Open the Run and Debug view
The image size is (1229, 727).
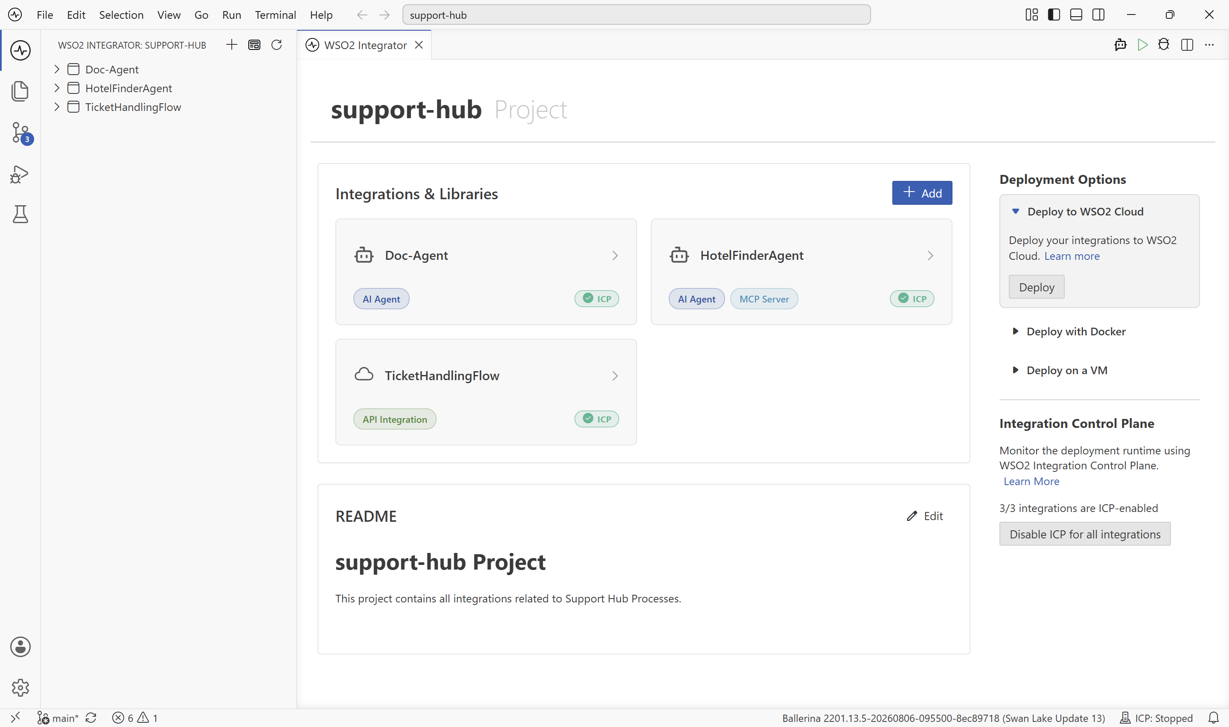[20, 174]
